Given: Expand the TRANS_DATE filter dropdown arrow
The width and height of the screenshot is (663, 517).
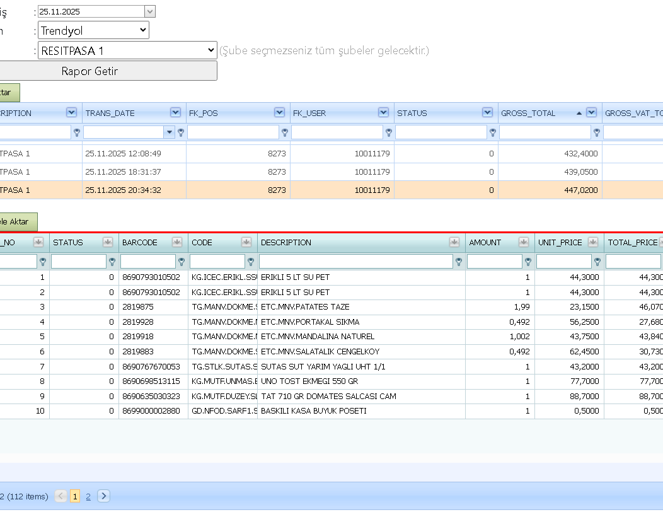Looking at the screenshot, I should pos(169,132).
